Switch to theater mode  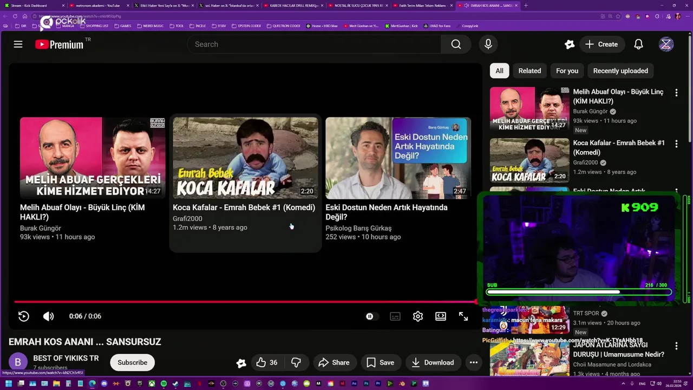441,316
